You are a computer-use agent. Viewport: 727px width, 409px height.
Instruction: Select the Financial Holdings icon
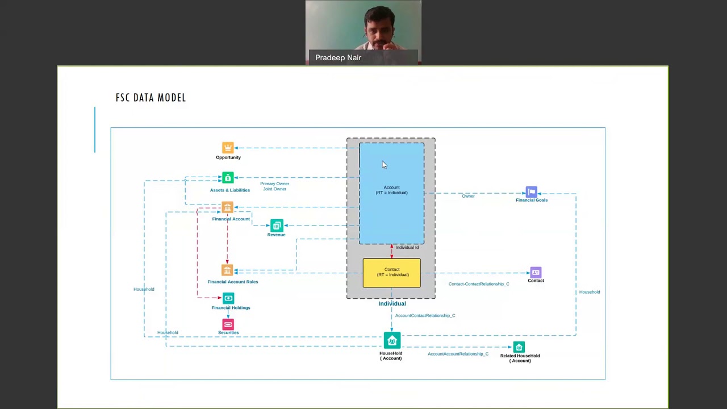(228, 298)
